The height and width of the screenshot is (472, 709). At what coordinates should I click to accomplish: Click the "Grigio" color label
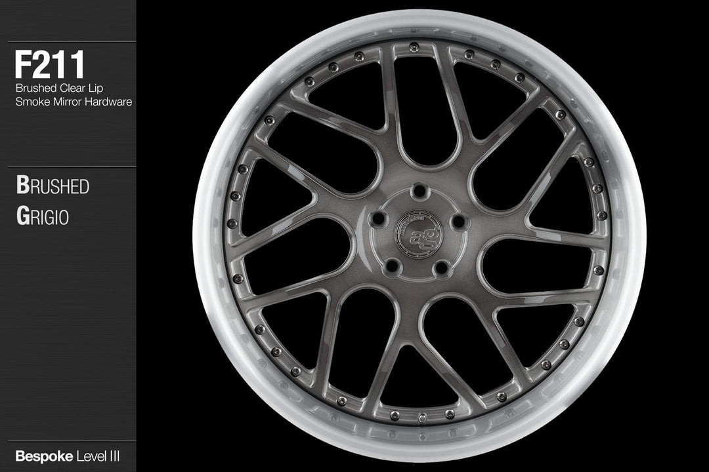pos(42,217)
